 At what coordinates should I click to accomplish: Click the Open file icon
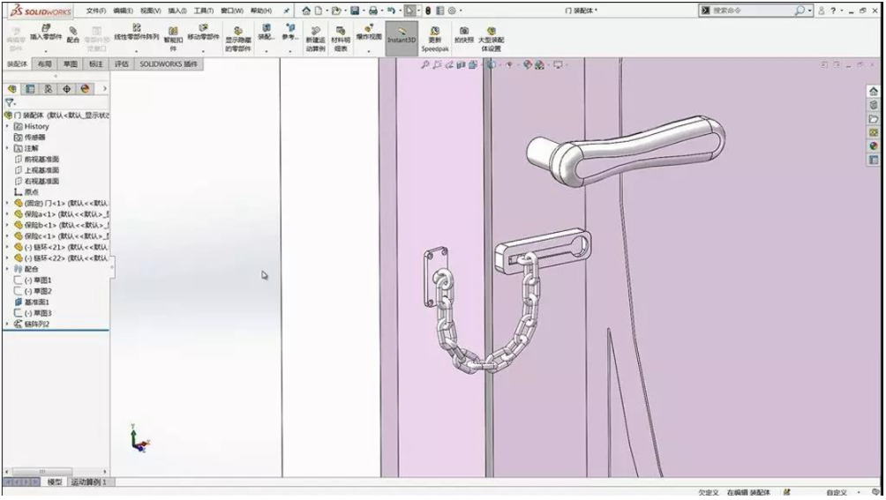point(335,11)
